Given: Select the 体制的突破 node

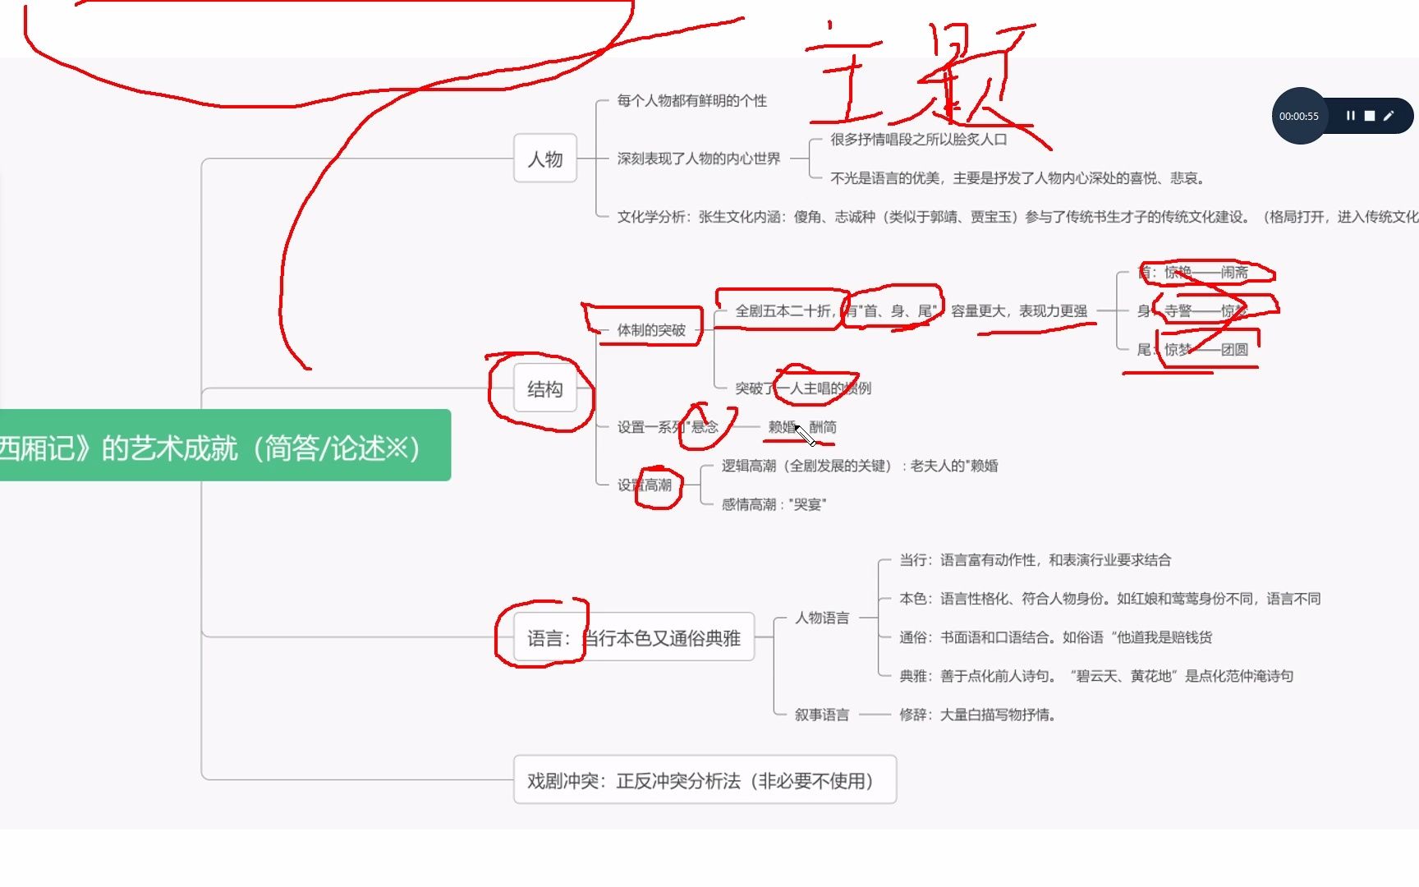Looking at the screenshot, I should point(651,330).
